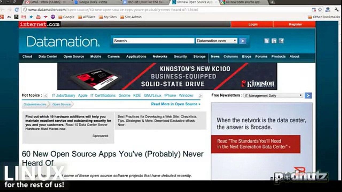This screenshot has width=342, height=192.
Task: Follow the IT Certifications hot topic link
Action: click(103, 95)
